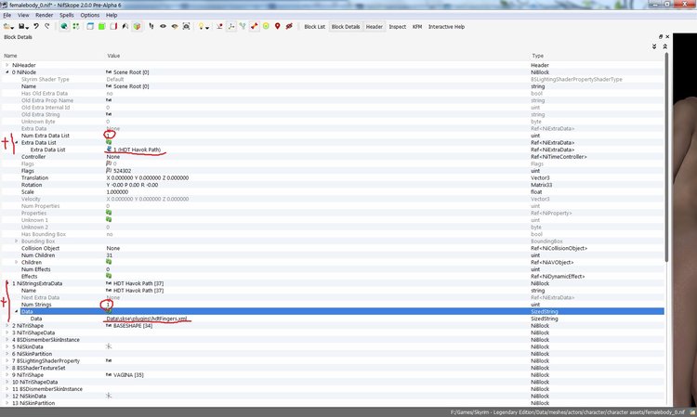Click the brown eye icon in toolbar
The image size is (697, 417).
(175, 27)
